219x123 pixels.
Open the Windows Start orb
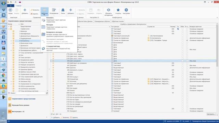click(x=3, y=3)
